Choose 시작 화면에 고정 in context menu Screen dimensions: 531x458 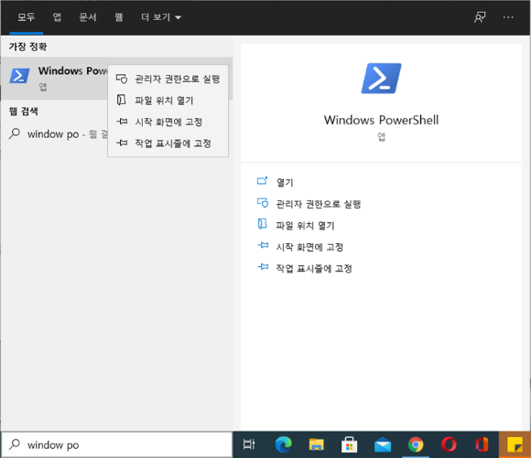point(168,122)
